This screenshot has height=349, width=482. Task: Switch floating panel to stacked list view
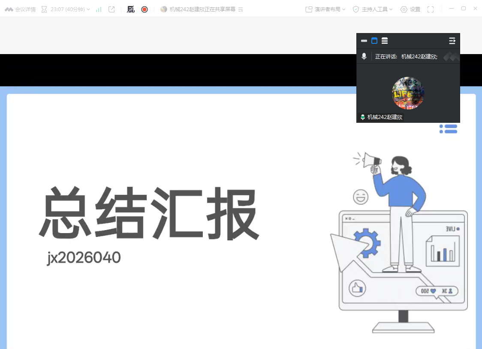385,41
